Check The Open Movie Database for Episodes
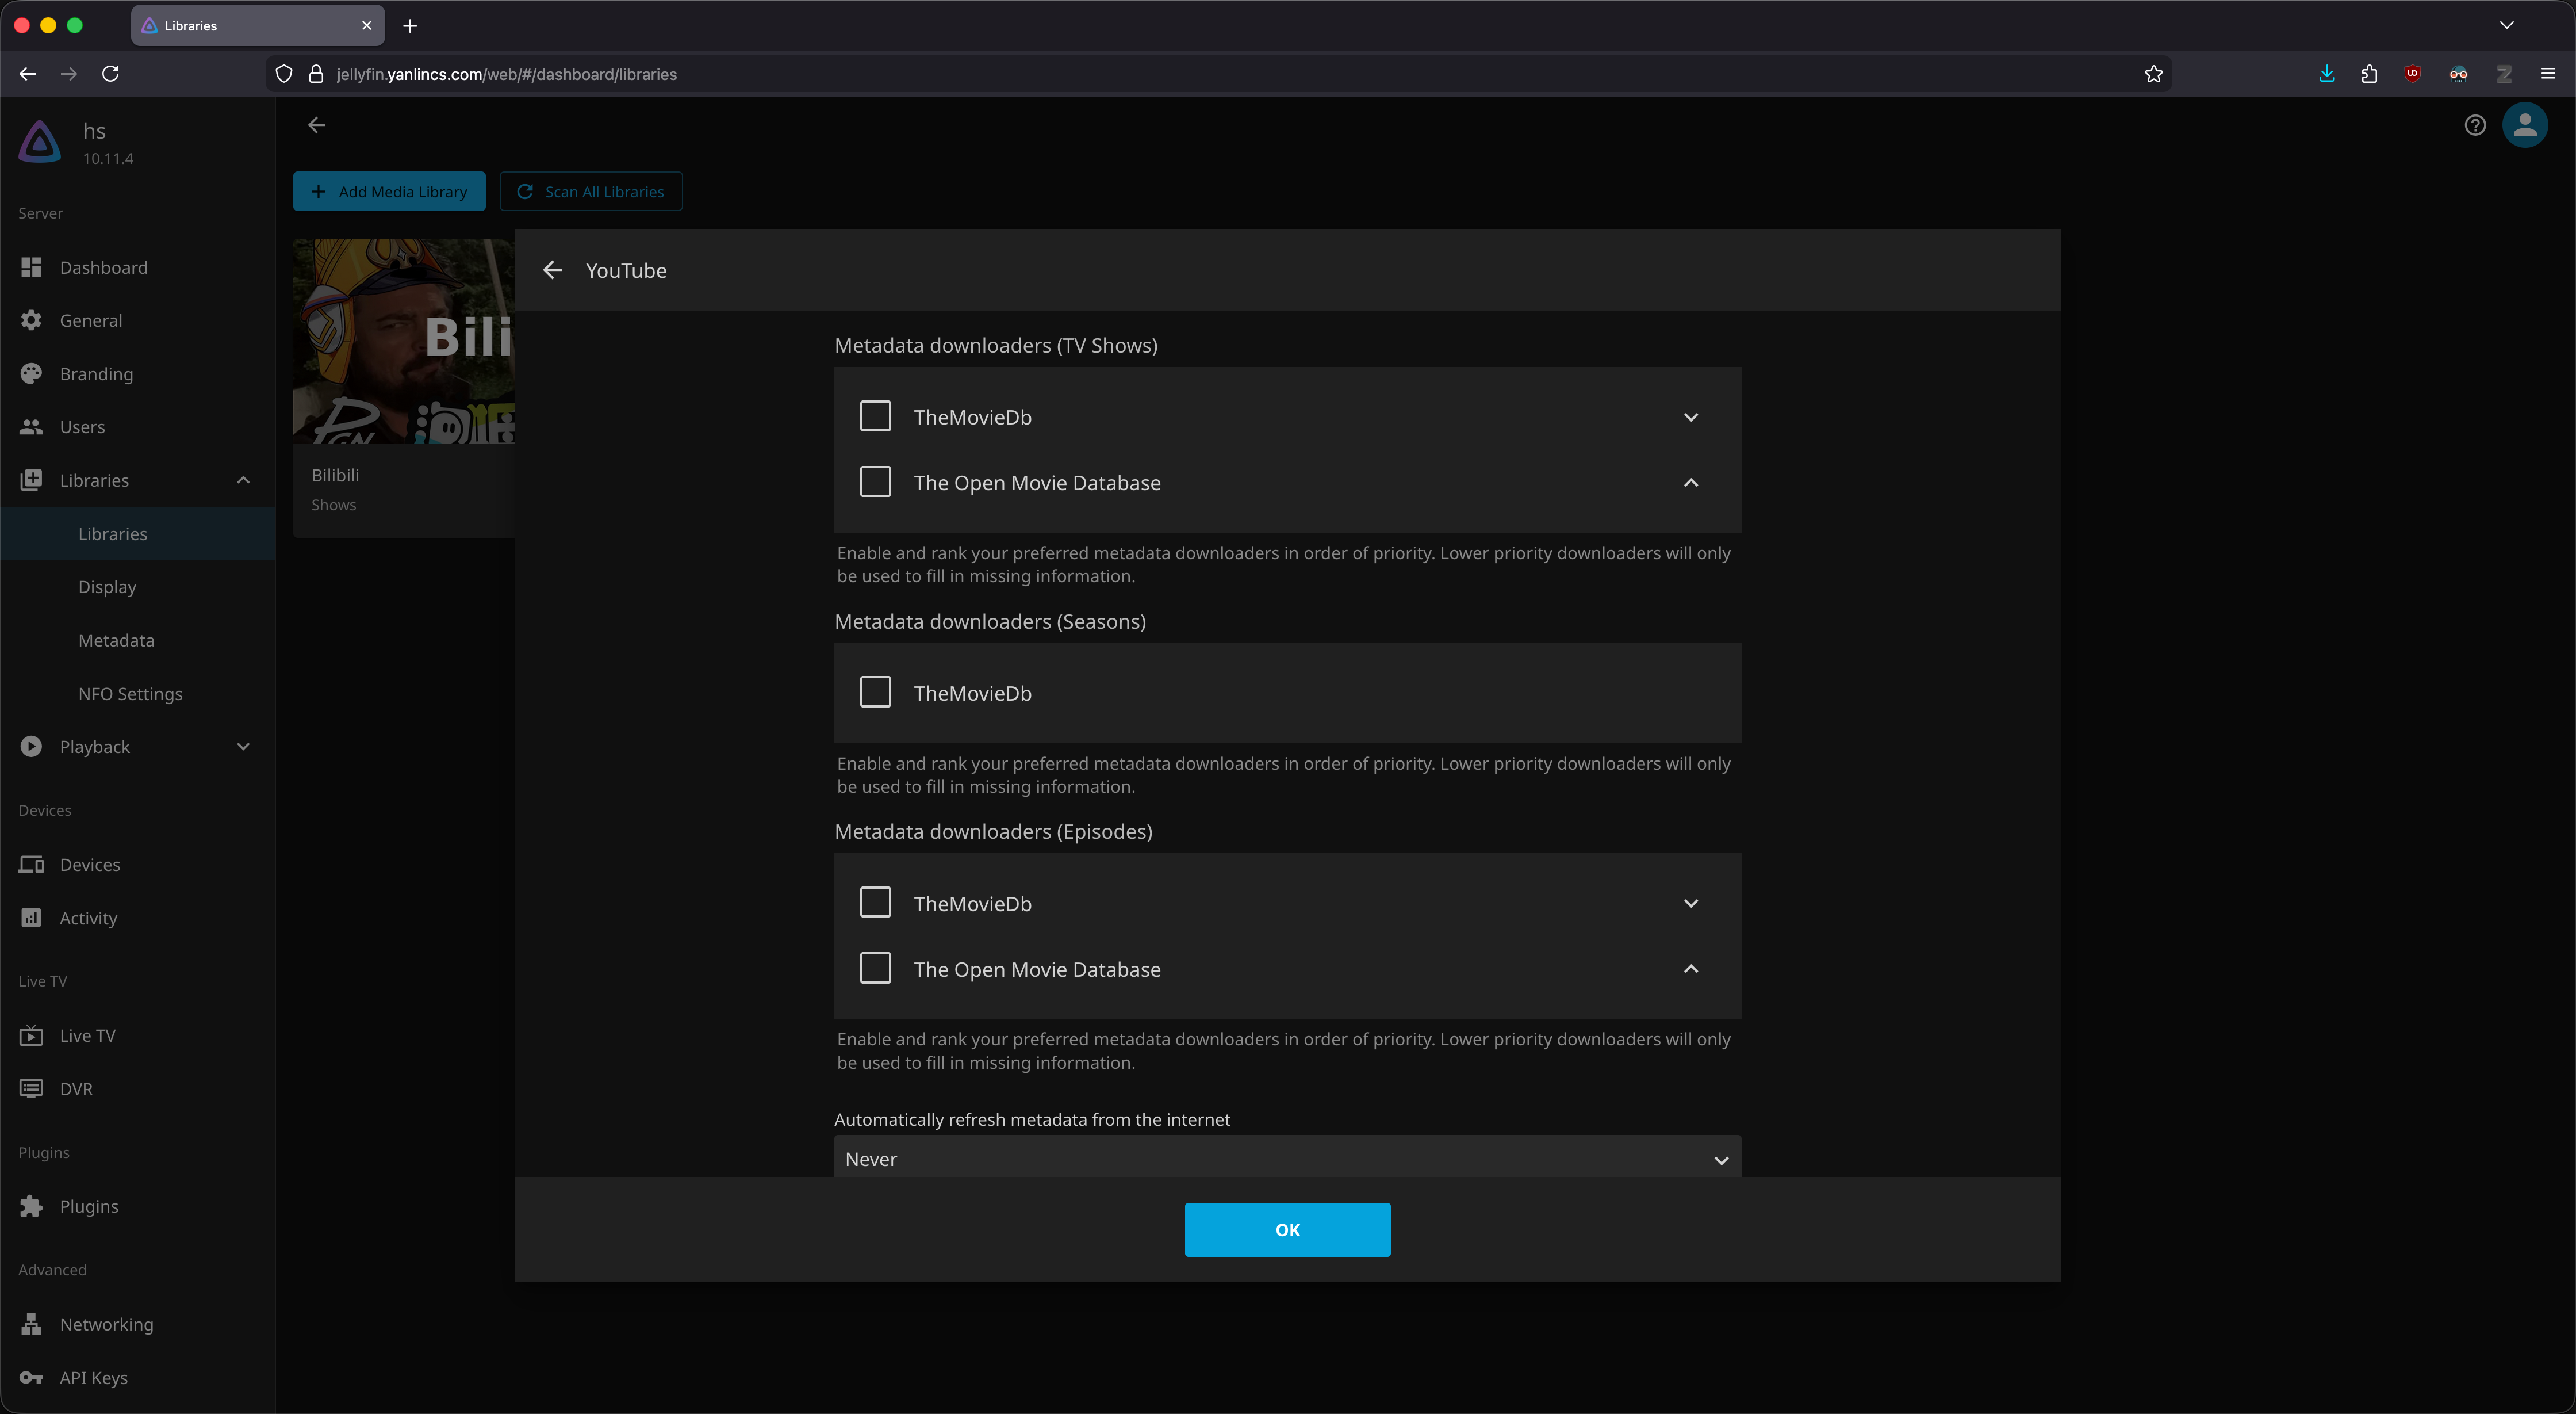Viewport: 2576px width, 1414px height. pyautogui.click(x=875, y=969)
